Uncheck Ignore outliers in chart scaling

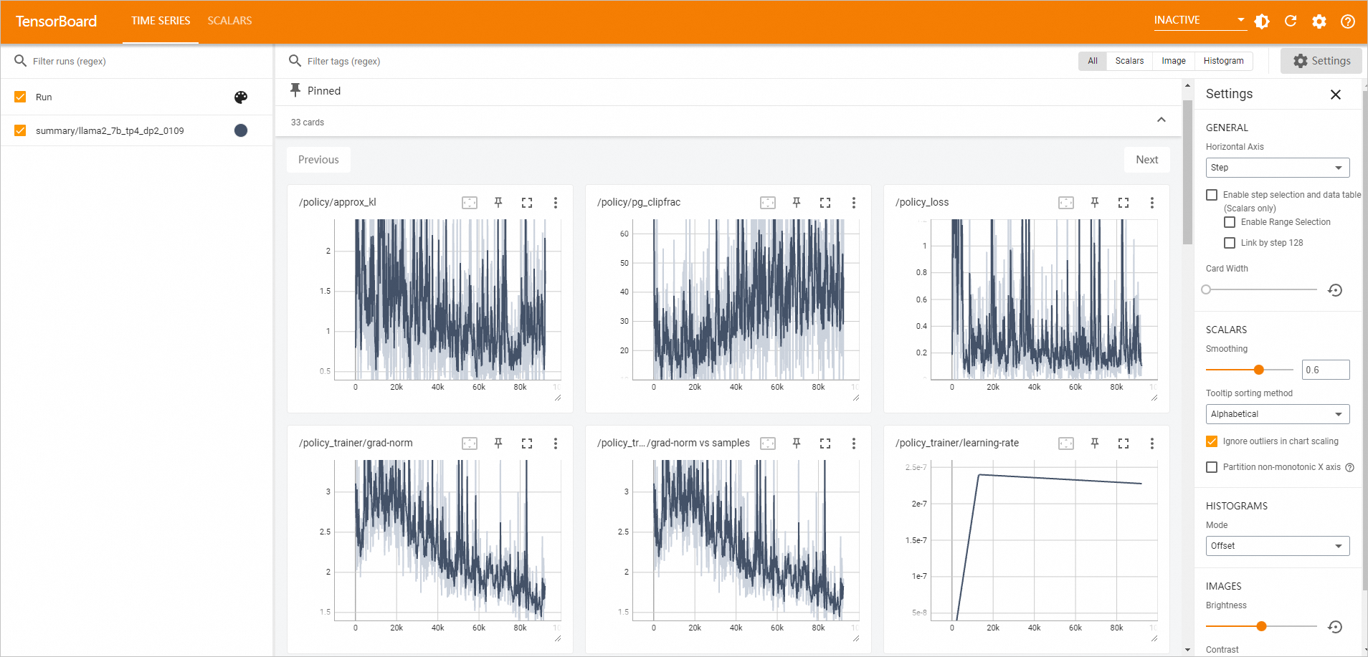[x=1212, y=441]
